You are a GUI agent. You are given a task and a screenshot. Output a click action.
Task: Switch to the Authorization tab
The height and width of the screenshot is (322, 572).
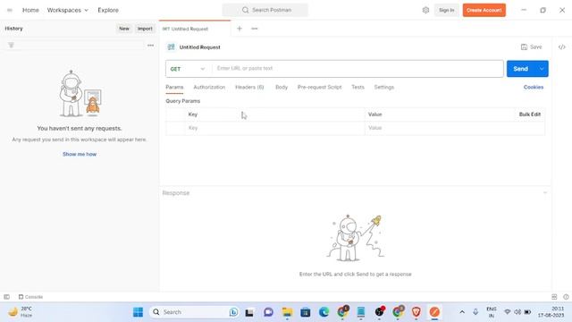(x=209, y=88)
